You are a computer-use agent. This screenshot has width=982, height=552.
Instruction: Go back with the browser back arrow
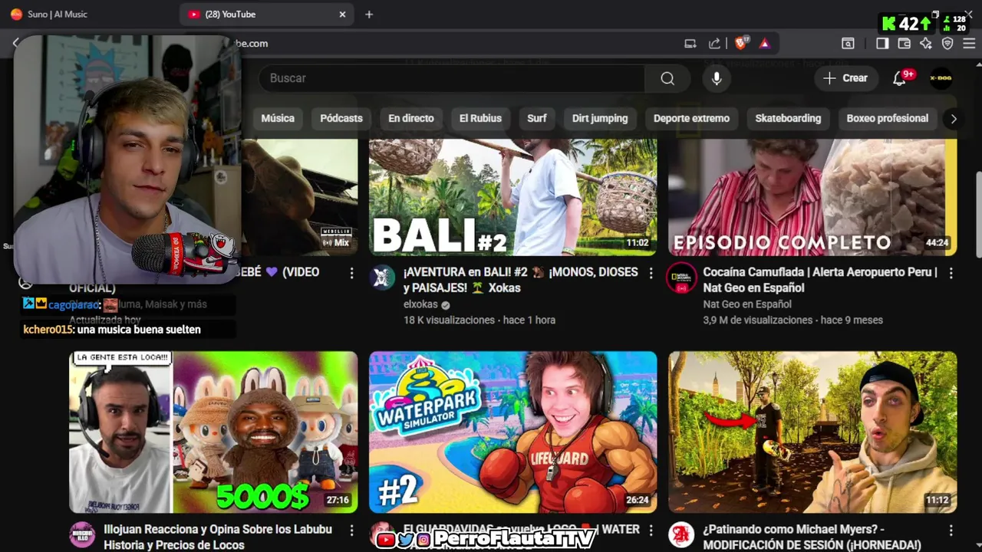click(15, 43)
